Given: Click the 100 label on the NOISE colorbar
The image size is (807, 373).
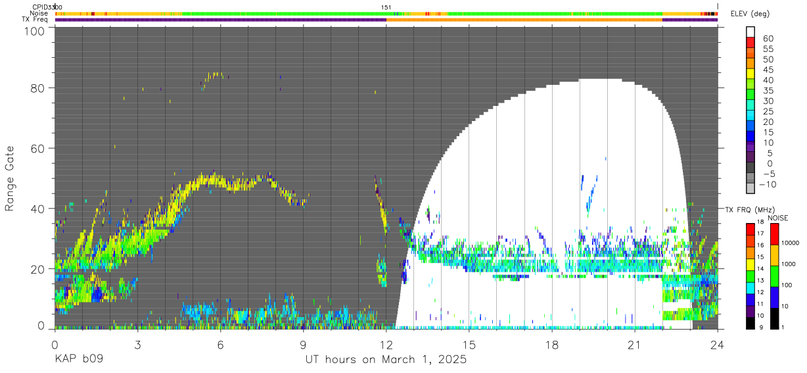Looking at the screenshot, I should [x=787, y=285].
